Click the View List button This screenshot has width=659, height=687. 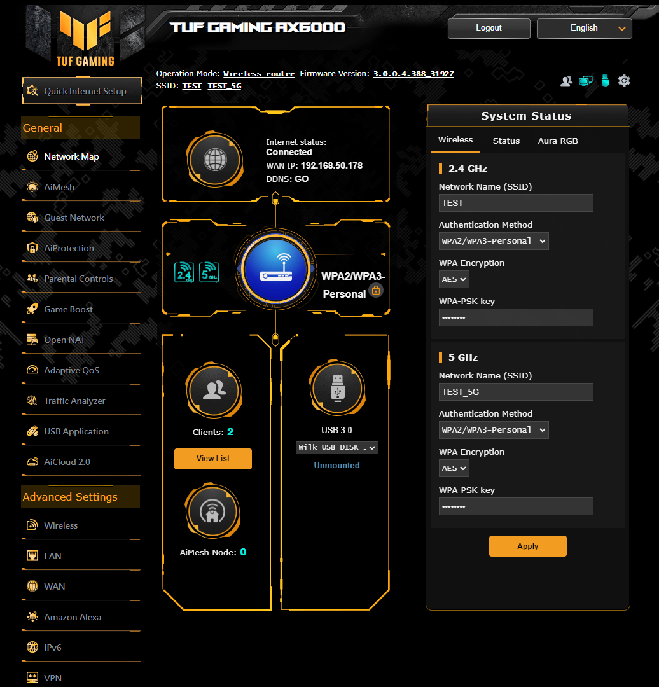[x=213, y=459]
